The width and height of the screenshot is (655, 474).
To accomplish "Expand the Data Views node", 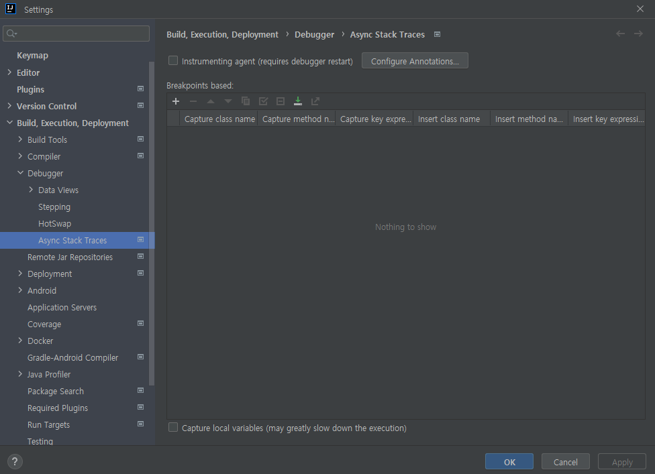I will coord(31,190).
